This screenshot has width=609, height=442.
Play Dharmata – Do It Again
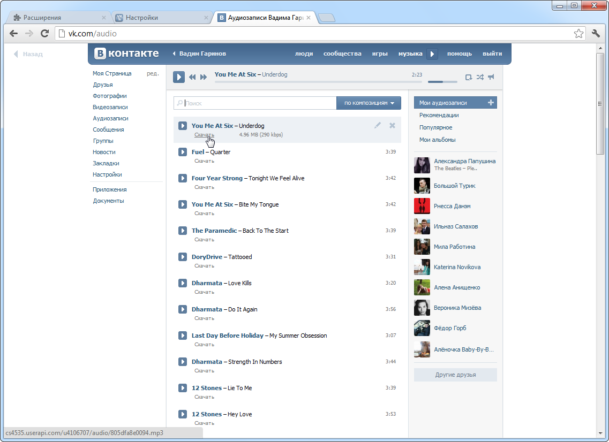[183, 309]
